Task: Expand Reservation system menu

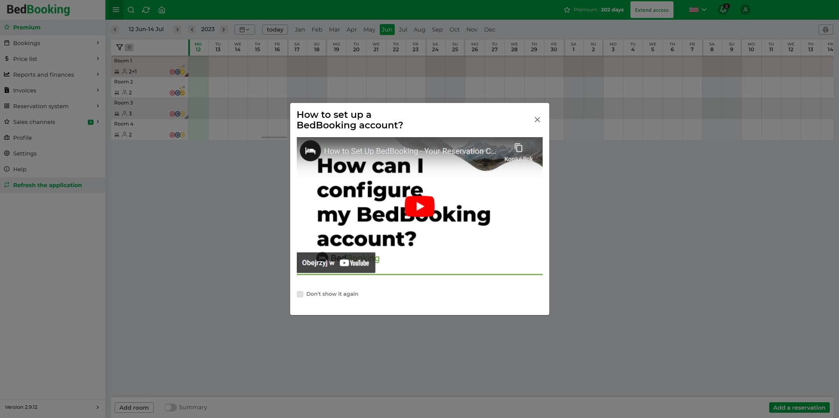Action: [x=53, y=106]
